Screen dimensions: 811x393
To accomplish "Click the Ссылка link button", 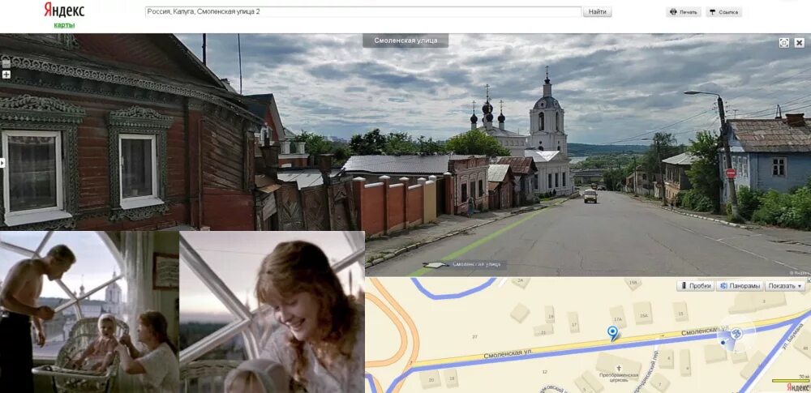I will pos(723,12).
